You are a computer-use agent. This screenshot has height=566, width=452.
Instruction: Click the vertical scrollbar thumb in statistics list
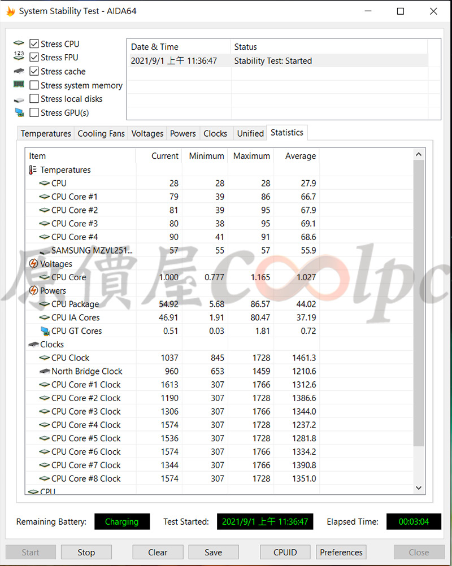tap(419, 305)
